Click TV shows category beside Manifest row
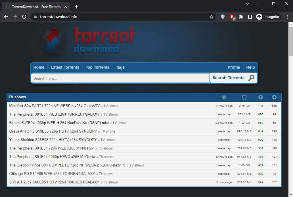 point(111,106)
